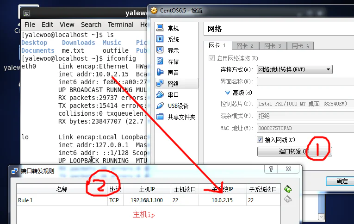
Task: Click outfile in the terminal listing
Action: coord(116,50)
